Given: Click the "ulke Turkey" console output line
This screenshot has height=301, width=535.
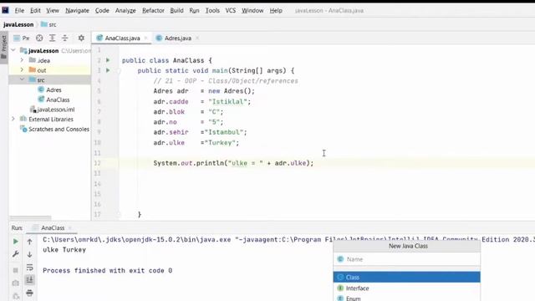Looking at the screenshot, I should (x=64, y=250).
